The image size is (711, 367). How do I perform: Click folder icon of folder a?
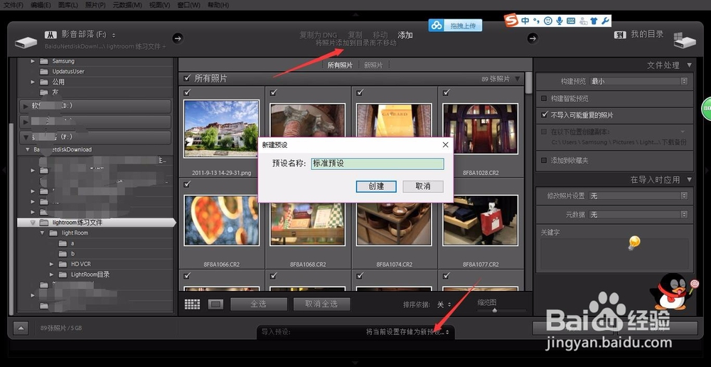(63, 243)
